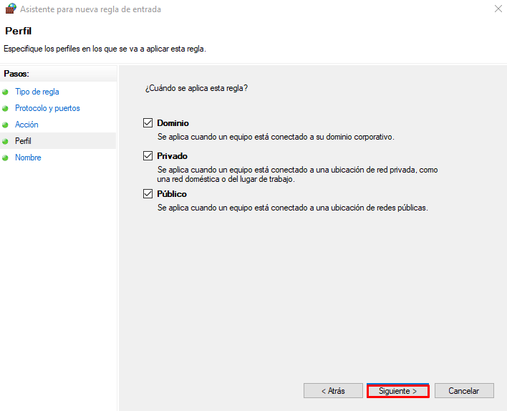507x411 pixels.
Task: Disable the Público profile checkbox
Action: pyautogui.click(x=148, y=194)
